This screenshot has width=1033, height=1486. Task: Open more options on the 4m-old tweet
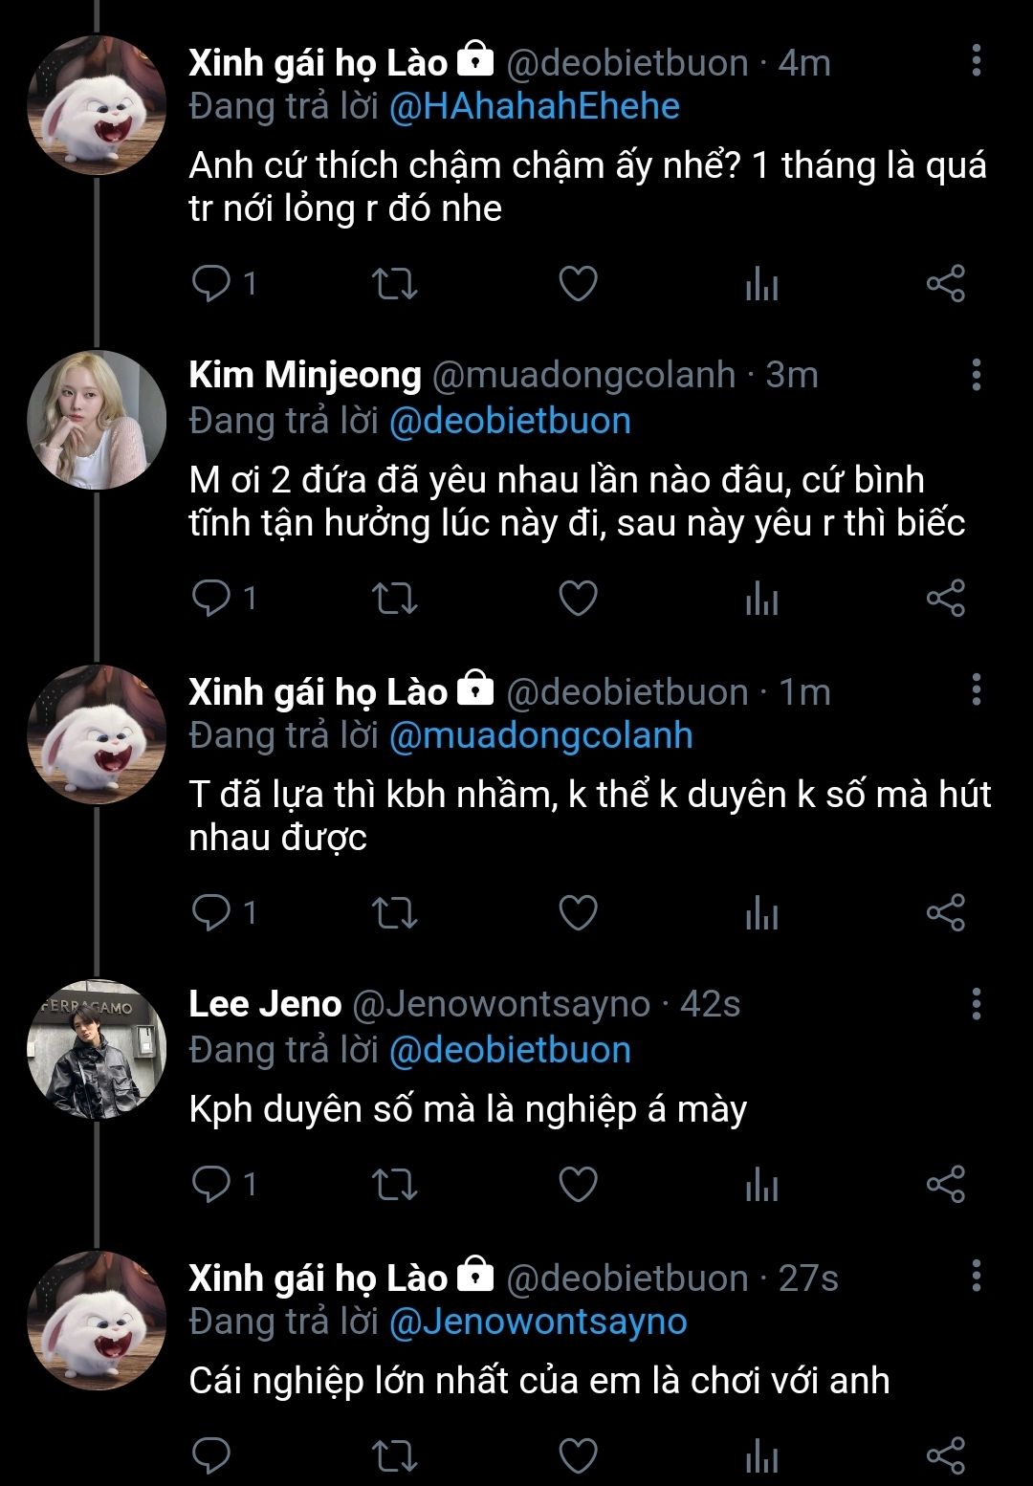pos(976,60)
